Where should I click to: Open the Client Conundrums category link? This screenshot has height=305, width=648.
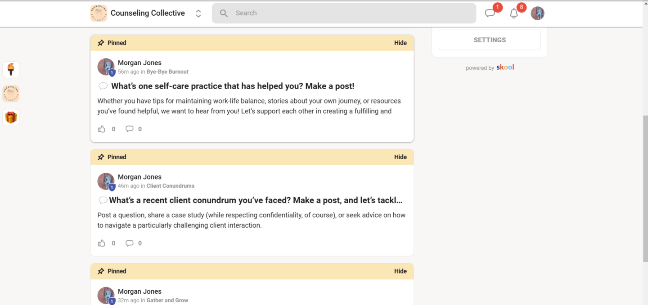170,186
